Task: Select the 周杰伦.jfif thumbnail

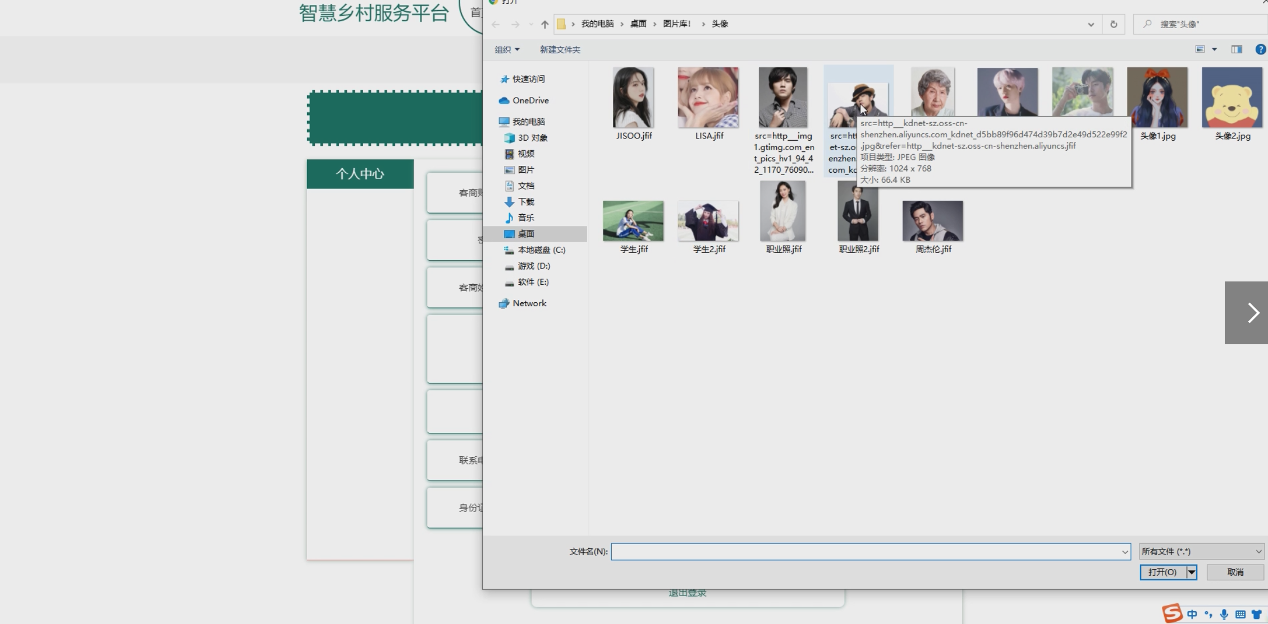Action: [x=932, y=221]
